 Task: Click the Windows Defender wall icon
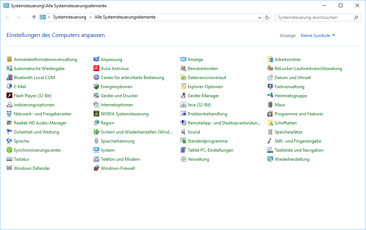point(9,168)
